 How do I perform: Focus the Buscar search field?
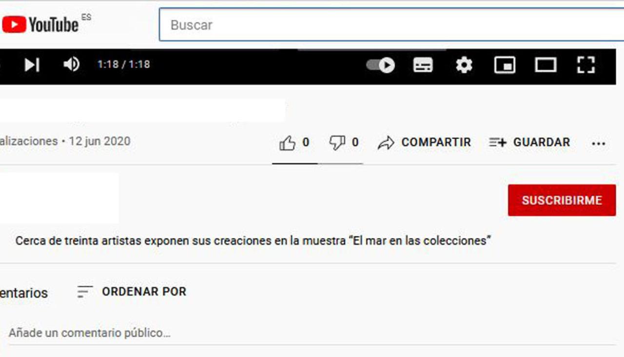pyautogui.click(x=390, y=25)
